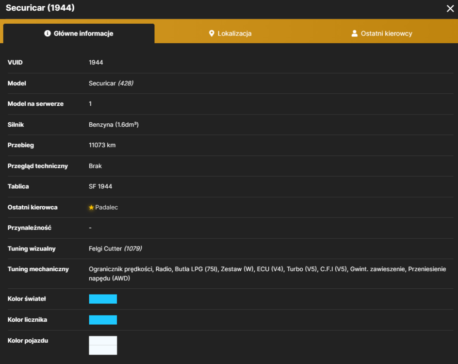458x364 pixels.
Task: Close the Securicar (1944) dialog
Action: pos(450,8)
